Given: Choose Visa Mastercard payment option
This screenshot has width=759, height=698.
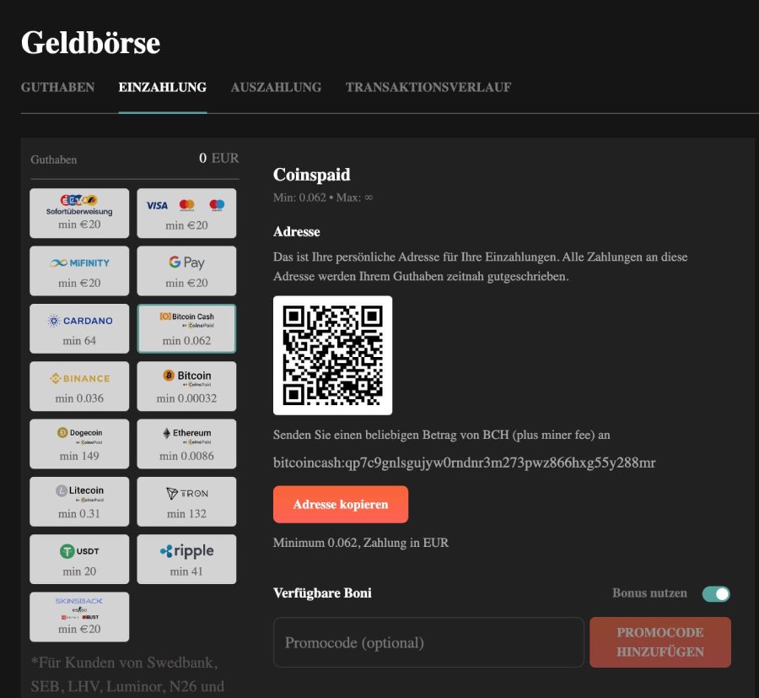Looking at the screenshot, I should (x=186, y=213).
